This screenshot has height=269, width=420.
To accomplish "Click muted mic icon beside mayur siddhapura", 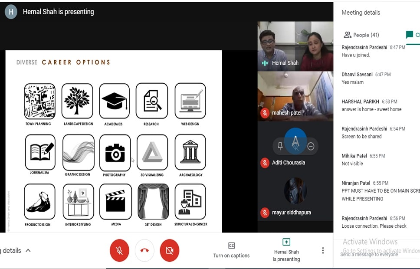I will point(265,213).
